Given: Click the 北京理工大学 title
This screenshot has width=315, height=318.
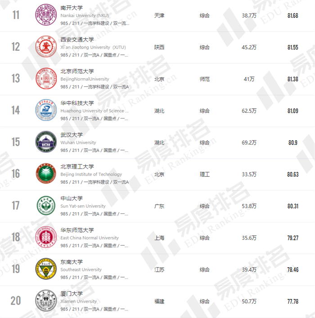Looking at the screenshot, I should pyautogui.click(x=77, y=167).
